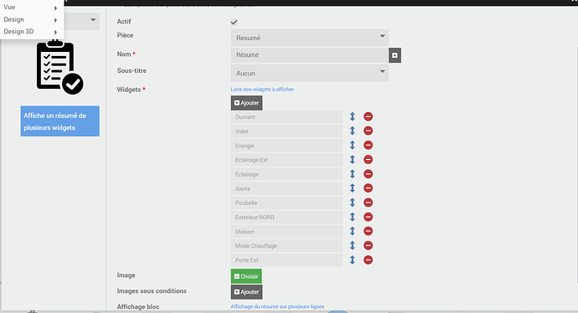Select the Mode Chauffage widget field

(286, 245)
